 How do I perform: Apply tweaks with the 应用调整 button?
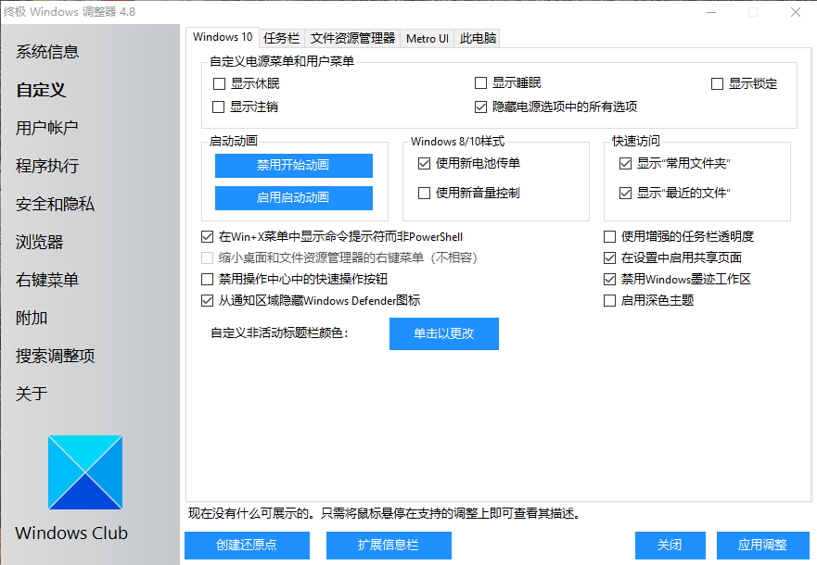(x=760, y=546)
